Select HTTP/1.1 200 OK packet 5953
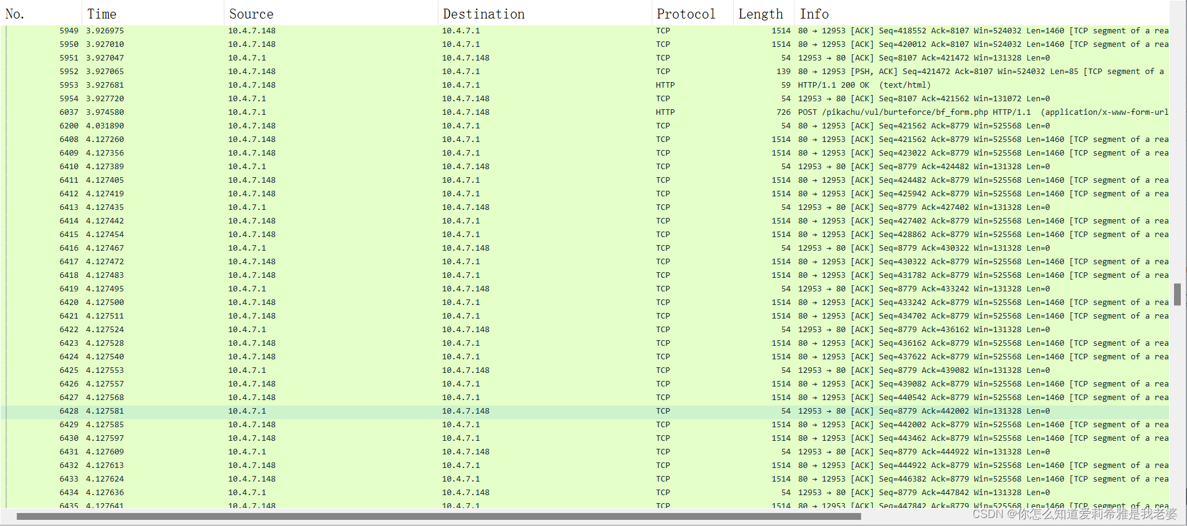1187x526 pixels. coord(584,85)
